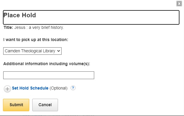Click the word Hold in the dialog heading
Image resolution: width=184 pixels, height=116 pixels.
pyautogui.click(x=29, y=15)
